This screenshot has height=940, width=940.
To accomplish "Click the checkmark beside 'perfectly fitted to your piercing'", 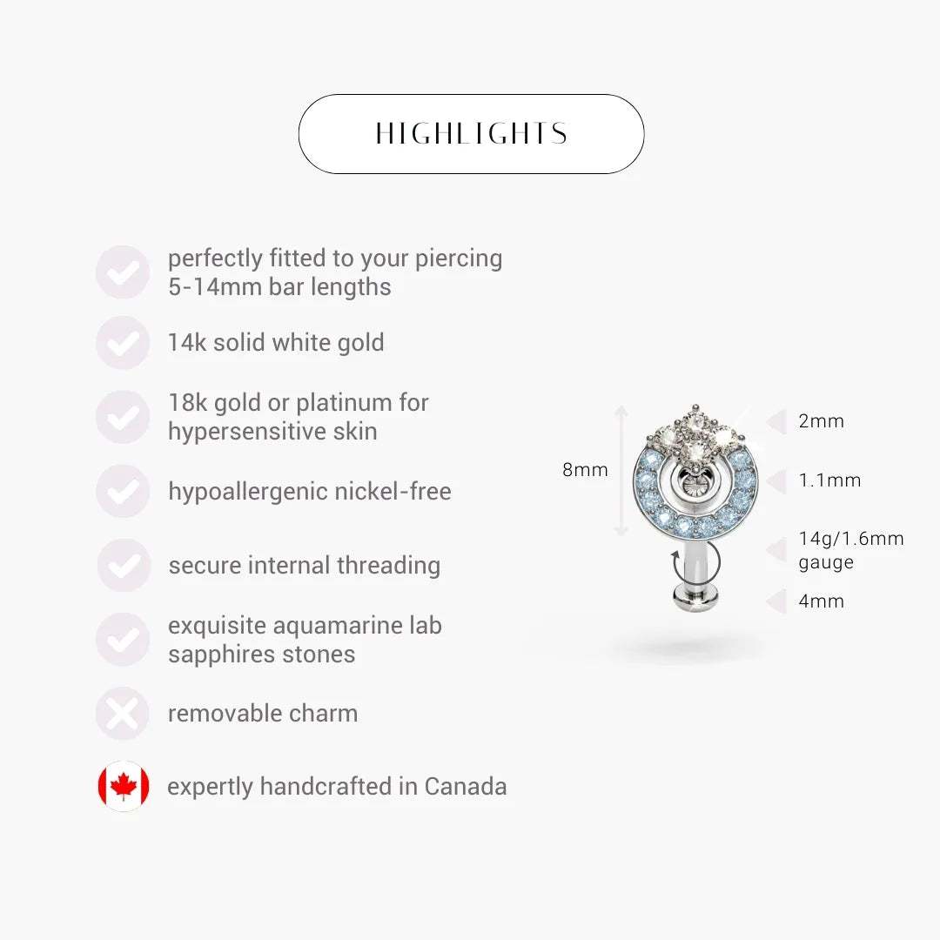I will (x=122, y=272).
